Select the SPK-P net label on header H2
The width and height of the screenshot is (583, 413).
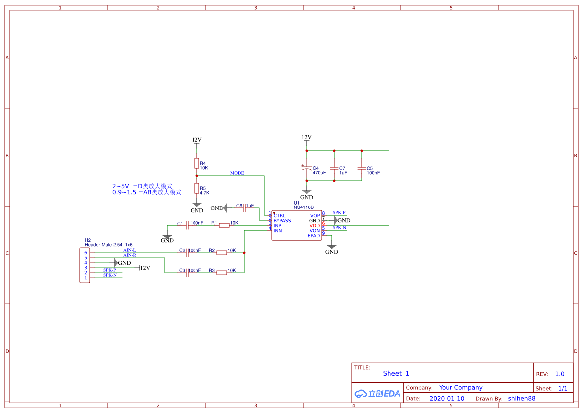point(110,270)
